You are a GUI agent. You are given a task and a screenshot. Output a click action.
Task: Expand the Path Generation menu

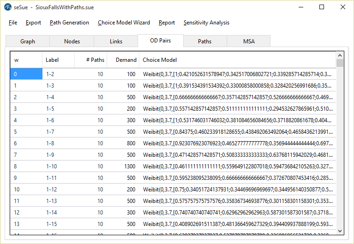69,23
